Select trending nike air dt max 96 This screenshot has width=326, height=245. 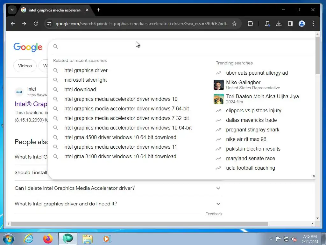(246, 139)
